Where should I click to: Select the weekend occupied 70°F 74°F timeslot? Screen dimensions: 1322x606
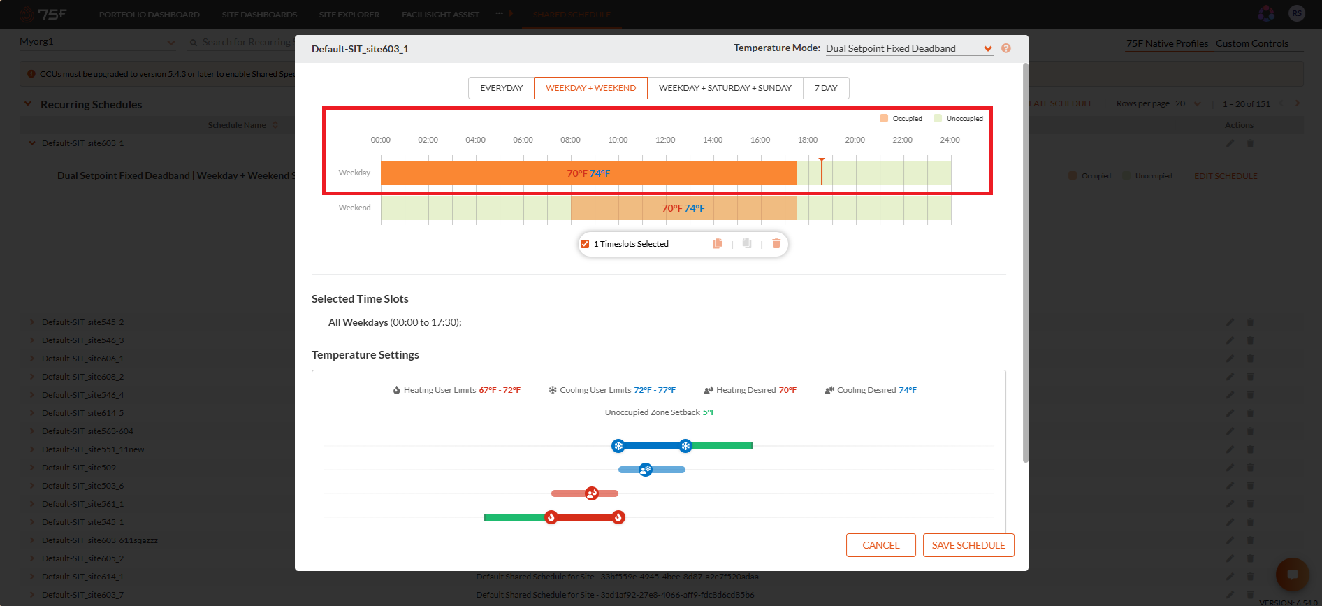683,208
